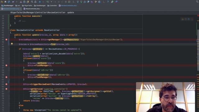Click highlighted find method call
Image resolution: width=199 pixels, height=112 pixels.
[x=53, y=44]
